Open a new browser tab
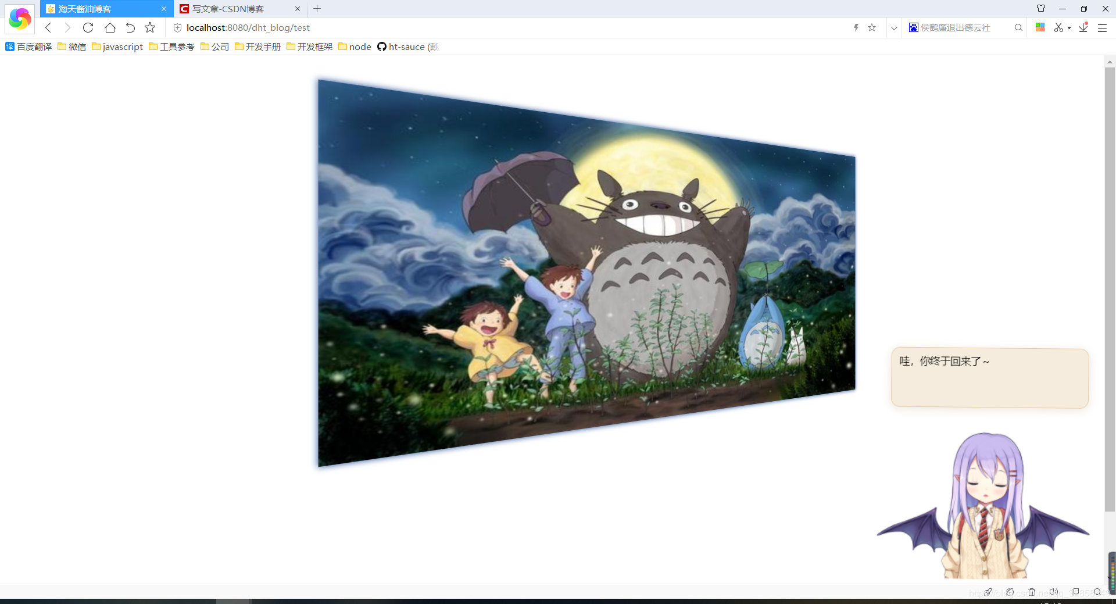Screen dimensions: 1116x604 coord(317,9)
